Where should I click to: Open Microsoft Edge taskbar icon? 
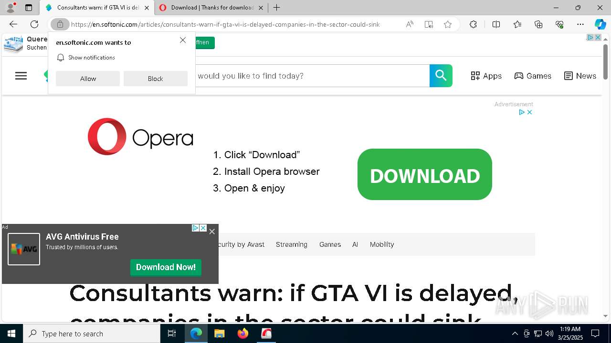(x=196, y=333)
